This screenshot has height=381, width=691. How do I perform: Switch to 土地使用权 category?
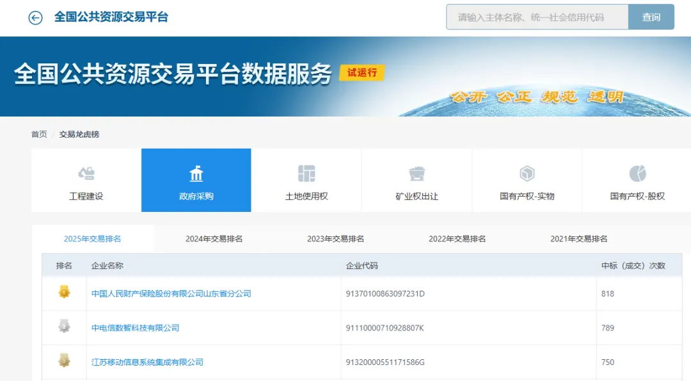click(306, 180)
